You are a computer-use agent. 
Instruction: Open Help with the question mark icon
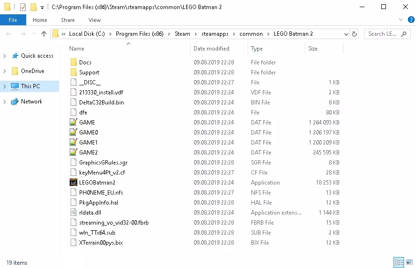pyautogui.click(x=411, y=20)
